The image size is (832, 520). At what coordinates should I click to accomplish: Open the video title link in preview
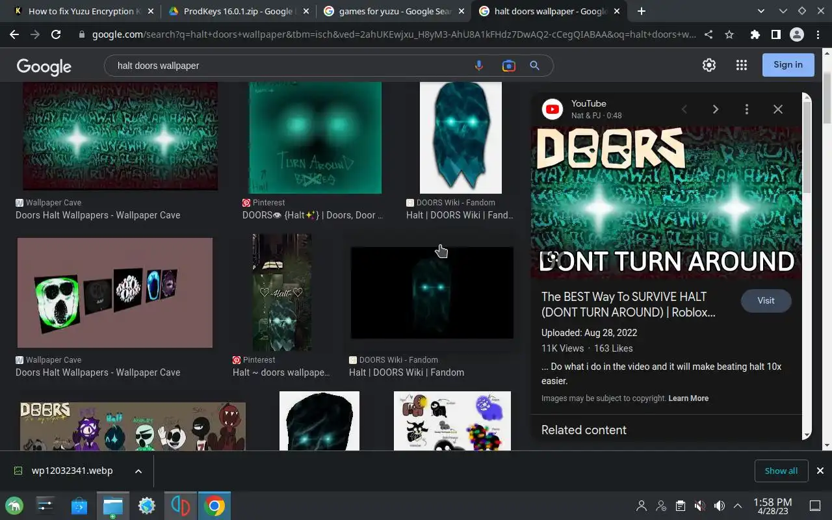tap(628, 304)
